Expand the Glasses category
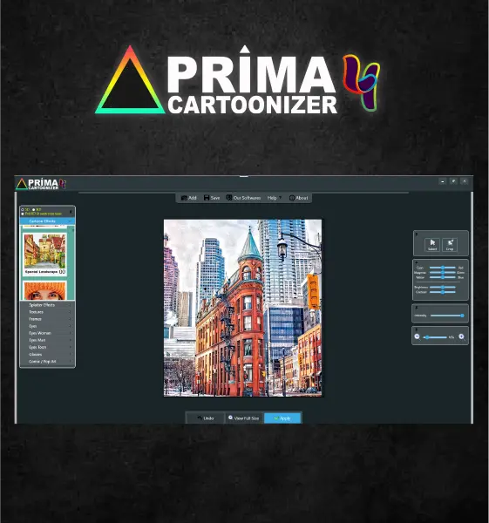Viewport: 489px width, 523px height. point(47,354)
